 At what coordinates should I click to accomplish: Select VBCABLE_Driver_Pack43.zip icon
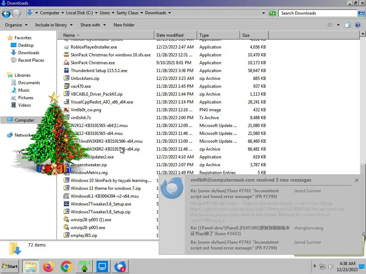[66, 94]
